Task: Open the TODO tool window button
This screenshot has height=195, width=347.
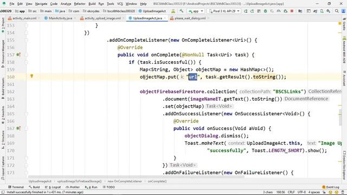Action: pos(108,187)
